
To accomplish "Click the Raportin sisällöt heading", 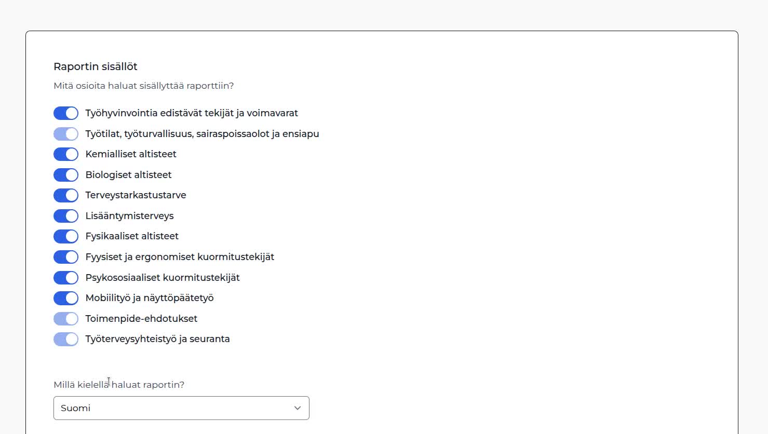I will click(x=96, y=66).
